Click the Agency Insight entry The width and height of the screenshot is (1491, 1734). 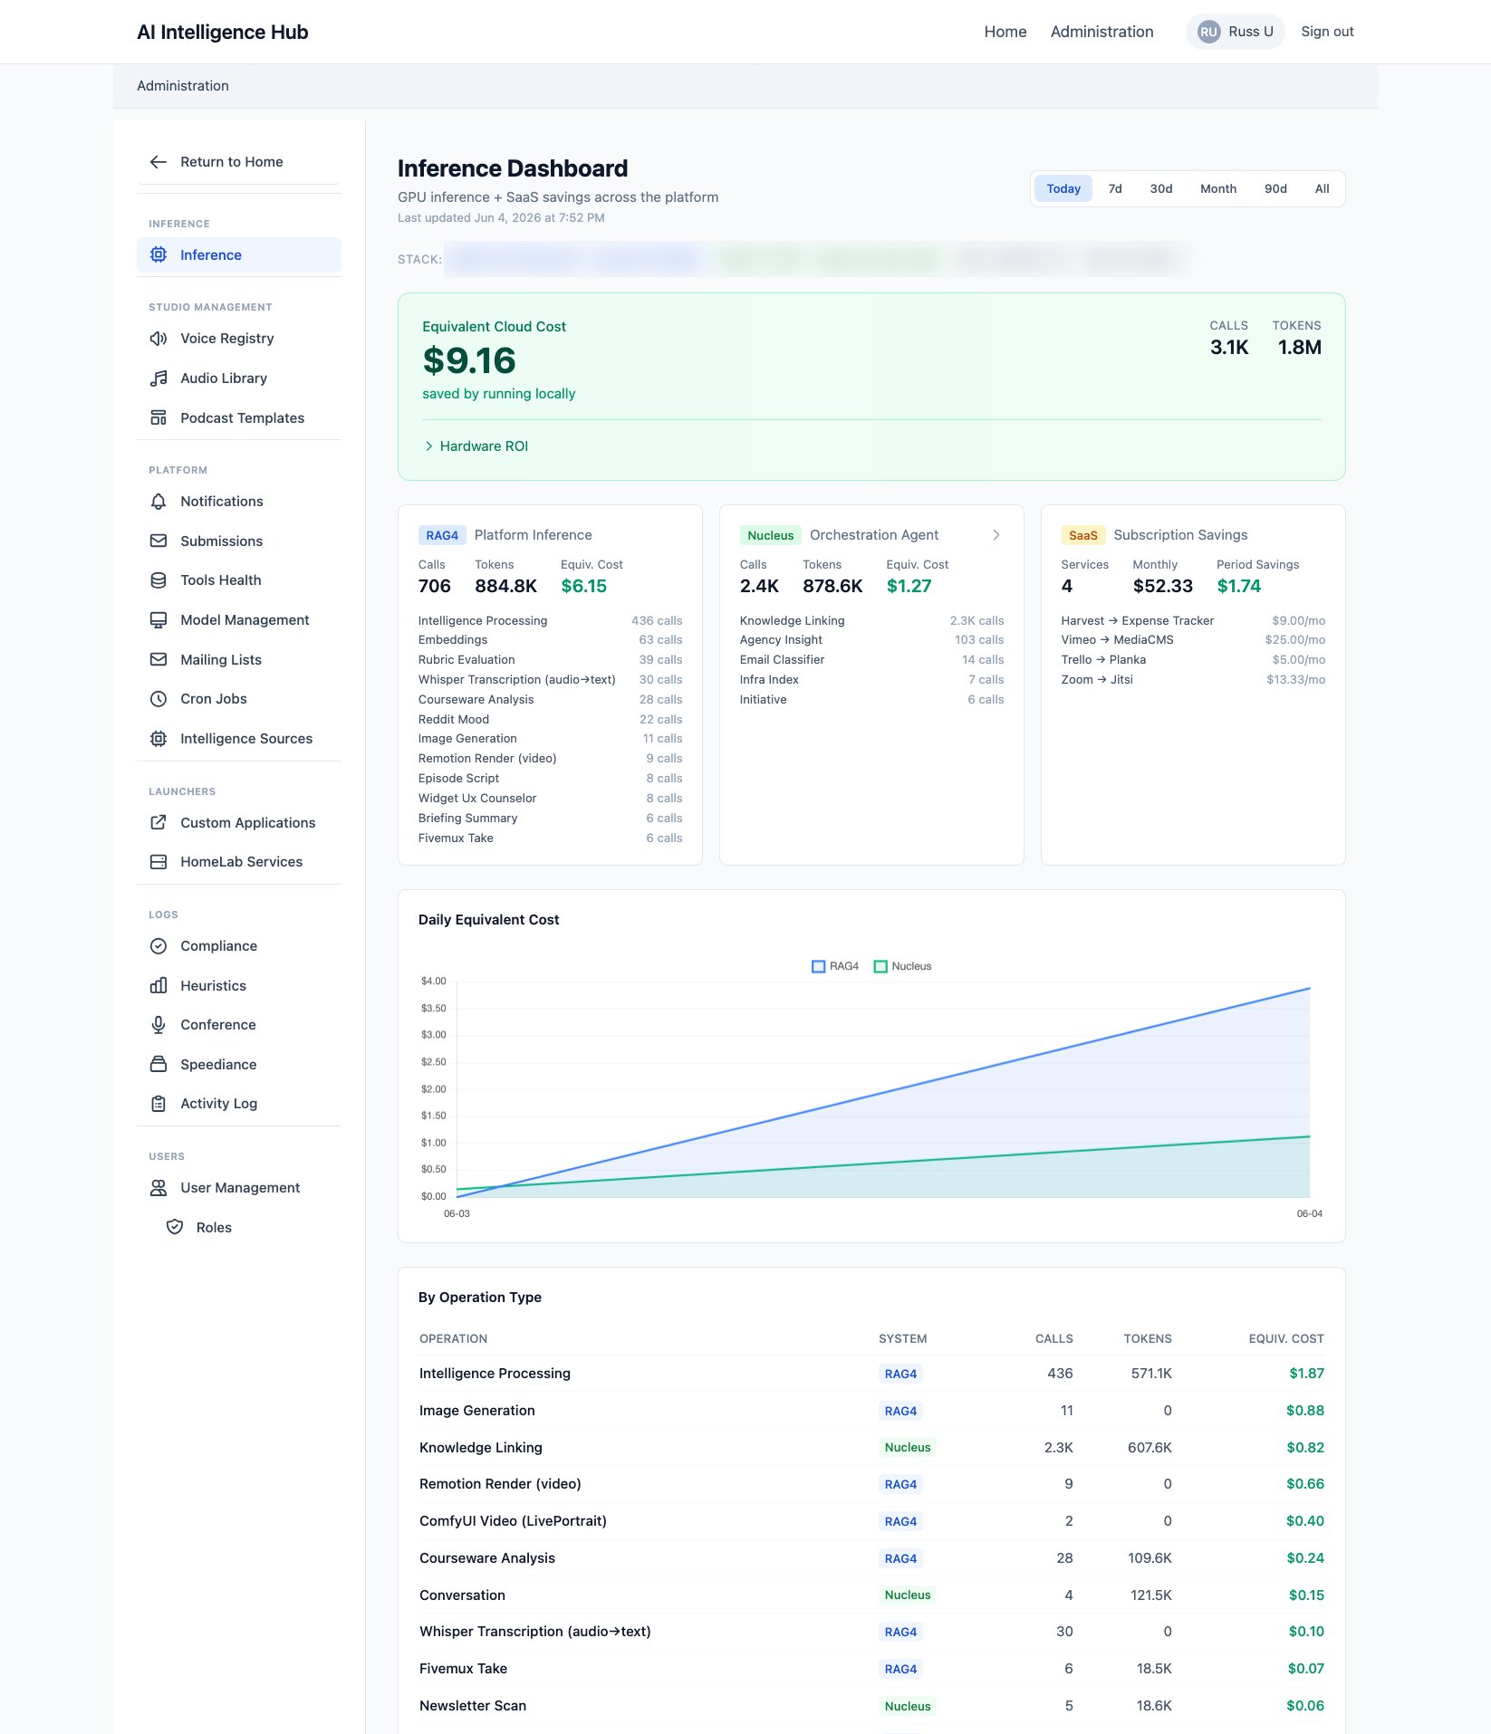point(871,640)
